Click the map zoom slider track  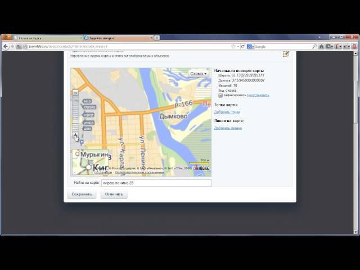[75, 114]
